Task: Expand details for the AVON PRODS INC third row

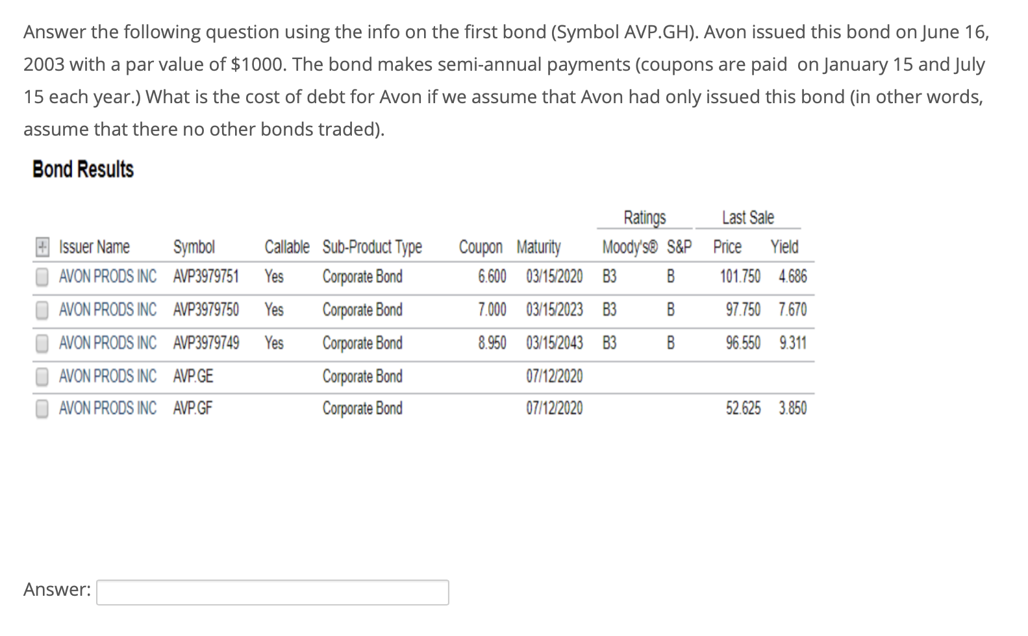Action: point(42,343)
